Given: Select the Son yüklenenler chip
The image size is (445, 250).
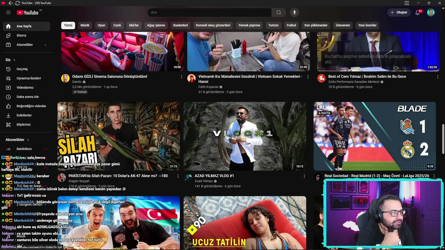Looking at the screenshot, I should point(316,25).
